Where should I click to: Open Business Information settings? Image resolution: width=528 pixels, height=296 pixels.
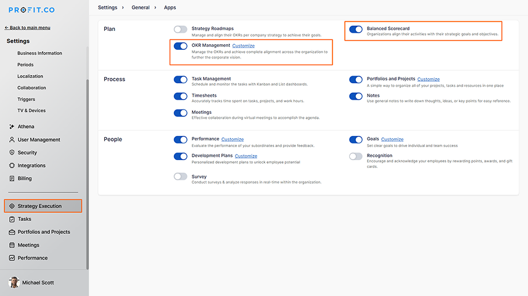(39, 53)
